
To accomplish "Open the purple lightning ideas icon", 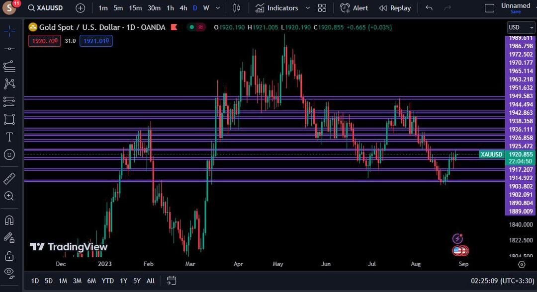I will coord(457,238).
